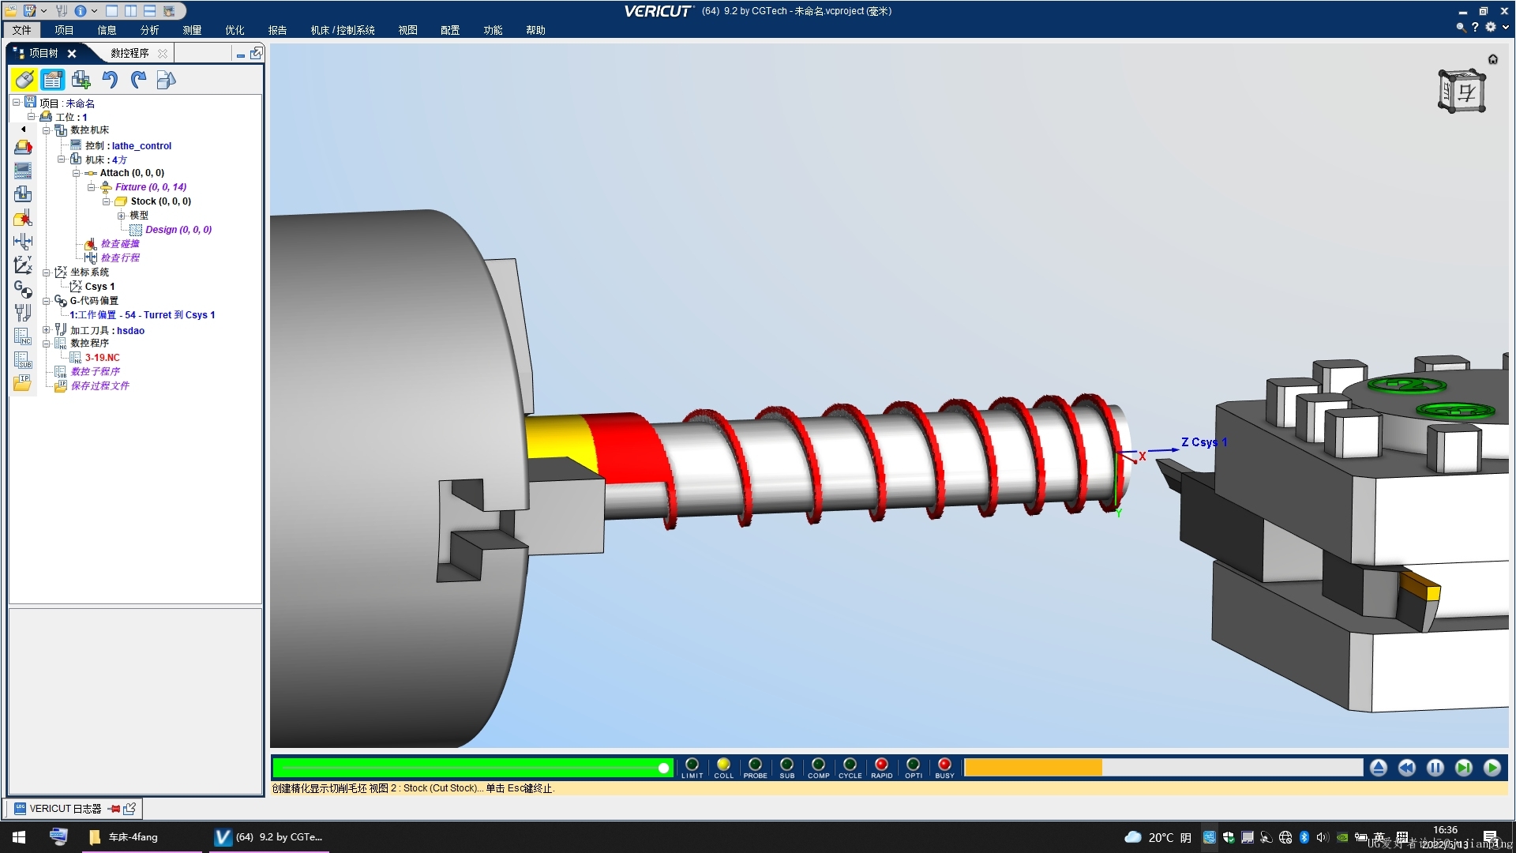Viewport: 1516px width, 853px height.
Task: Toggle mouse pick mode in project tree toolbar
Action: pos(24,80)
